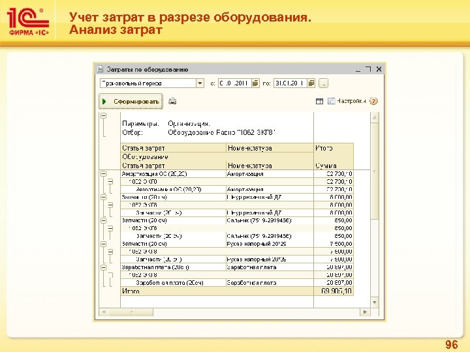This screenshot has width=470, height=352.
Task: Select the top-level Сальник (7519-2919456) cell
Action: click(270, 220)
